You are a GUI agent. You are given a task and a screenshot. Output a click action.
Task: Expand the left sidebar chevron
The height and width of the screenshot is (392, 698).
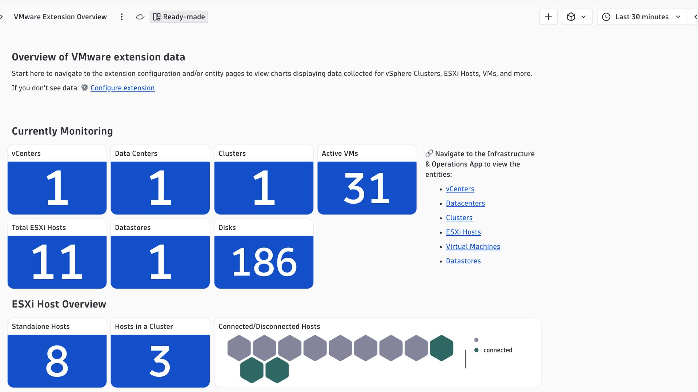coord(2,17)
